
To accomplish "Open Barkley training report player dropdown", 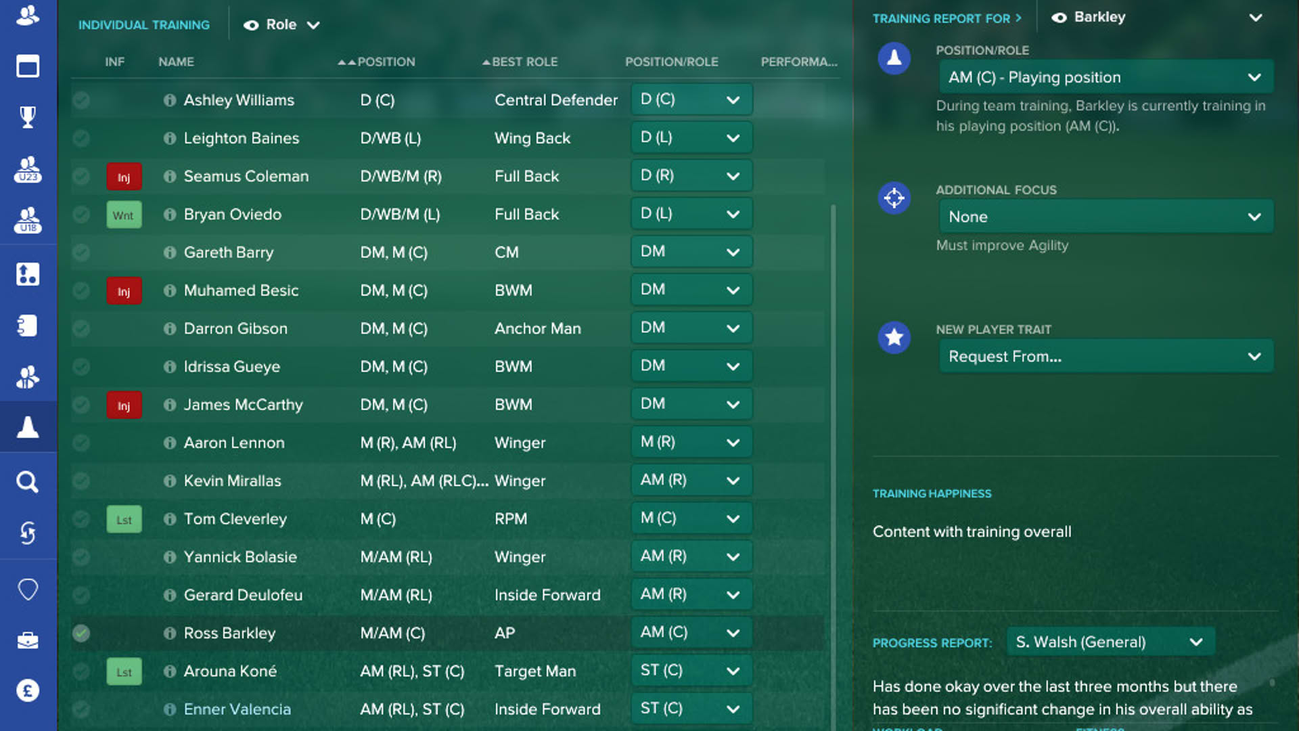I will tap(1157, 18).
